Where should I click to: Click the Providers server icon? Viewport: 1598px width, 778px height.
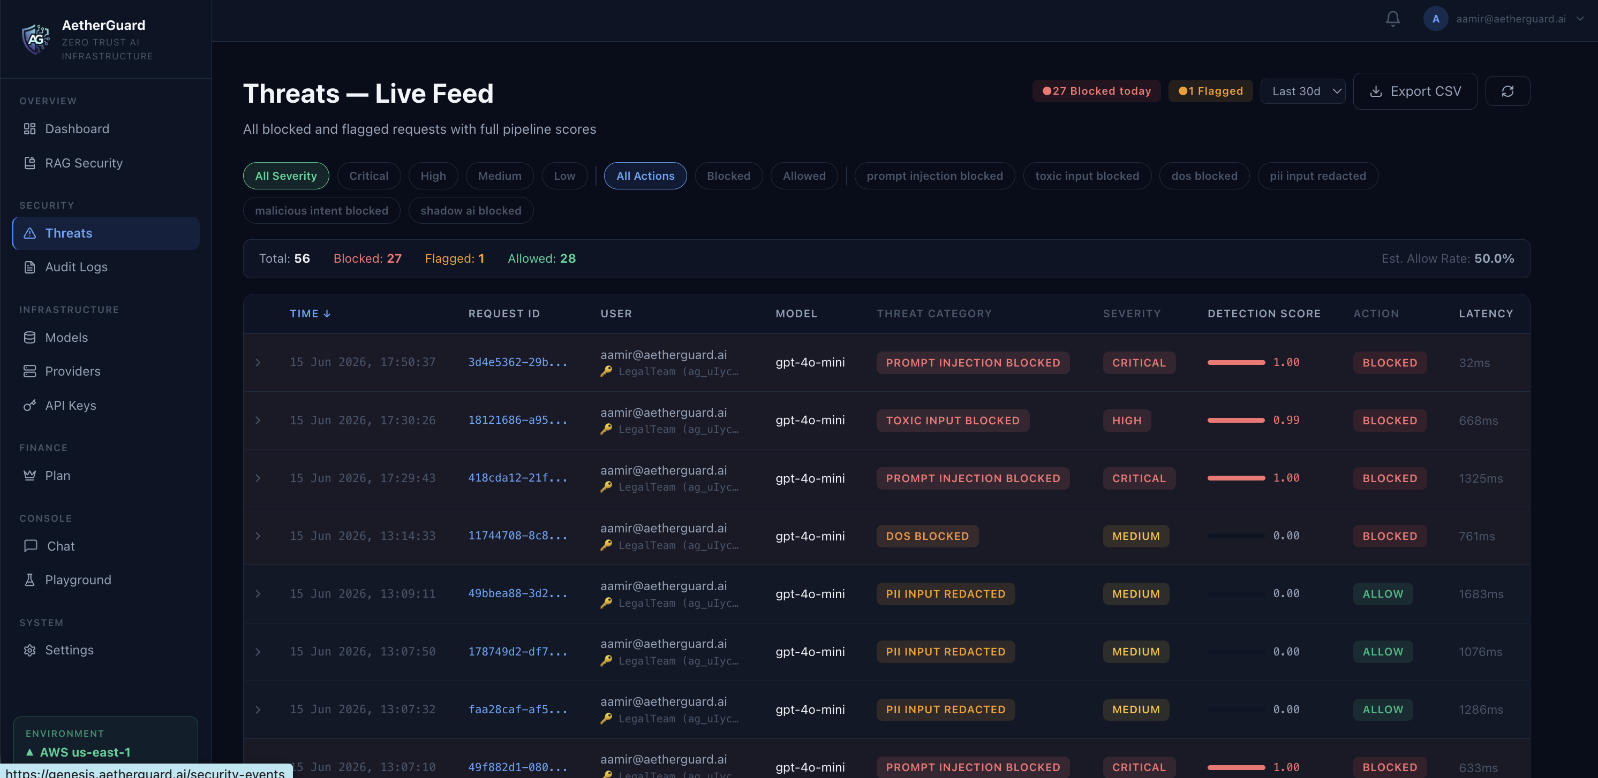tap(30, 371)
